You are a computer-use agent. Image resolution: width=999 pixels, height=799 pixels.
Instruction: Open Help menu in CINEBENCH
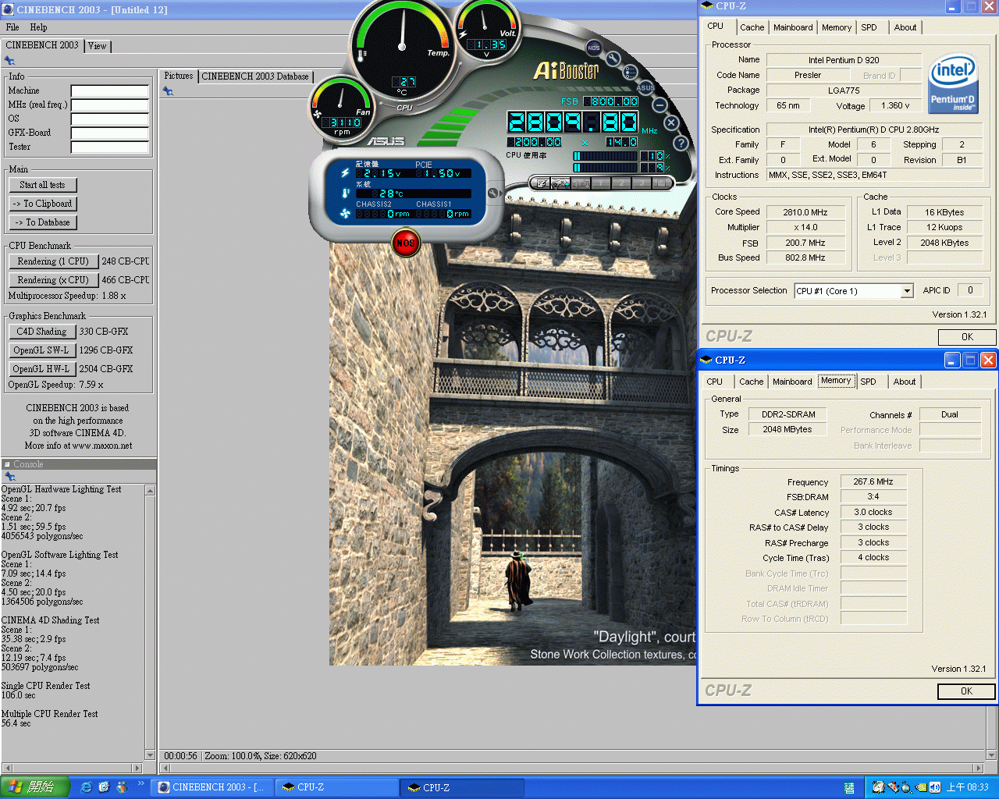38,27
